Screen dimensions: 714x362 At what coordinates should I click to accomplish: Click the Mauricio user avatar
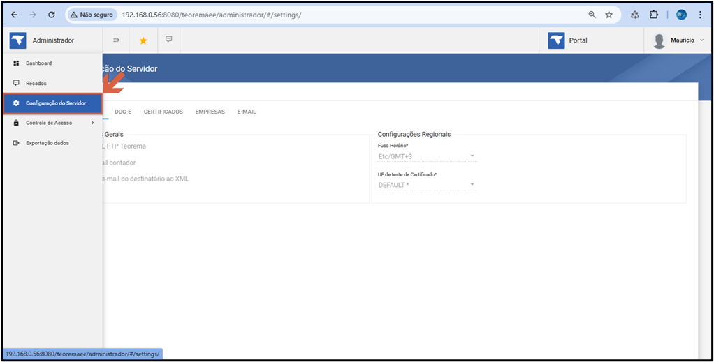coord(659,41)
